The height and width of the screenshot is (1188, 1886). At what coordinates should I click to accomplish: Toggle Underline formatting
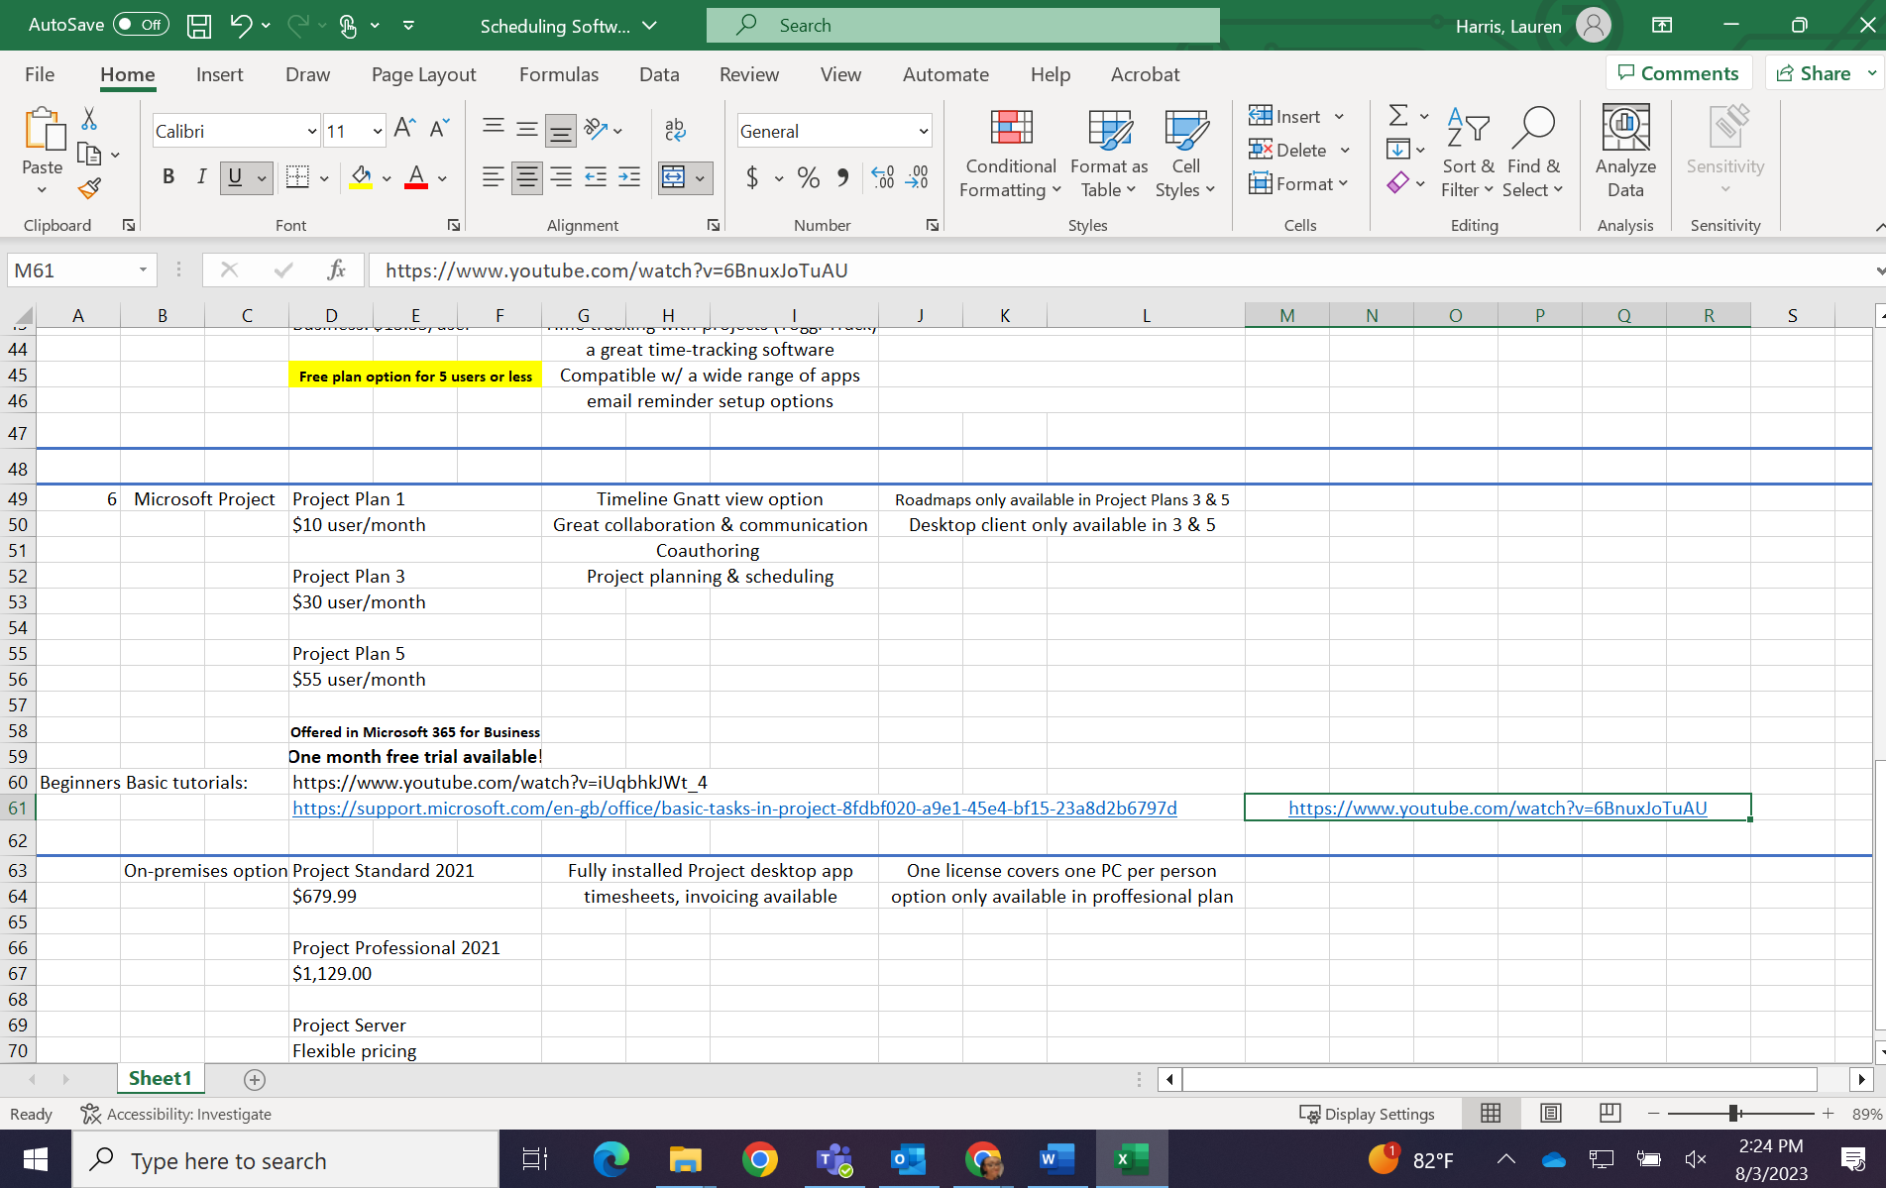235,177
